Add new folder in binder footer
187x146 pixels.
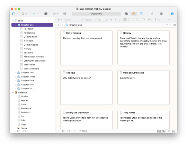click(x=19, y=131)
